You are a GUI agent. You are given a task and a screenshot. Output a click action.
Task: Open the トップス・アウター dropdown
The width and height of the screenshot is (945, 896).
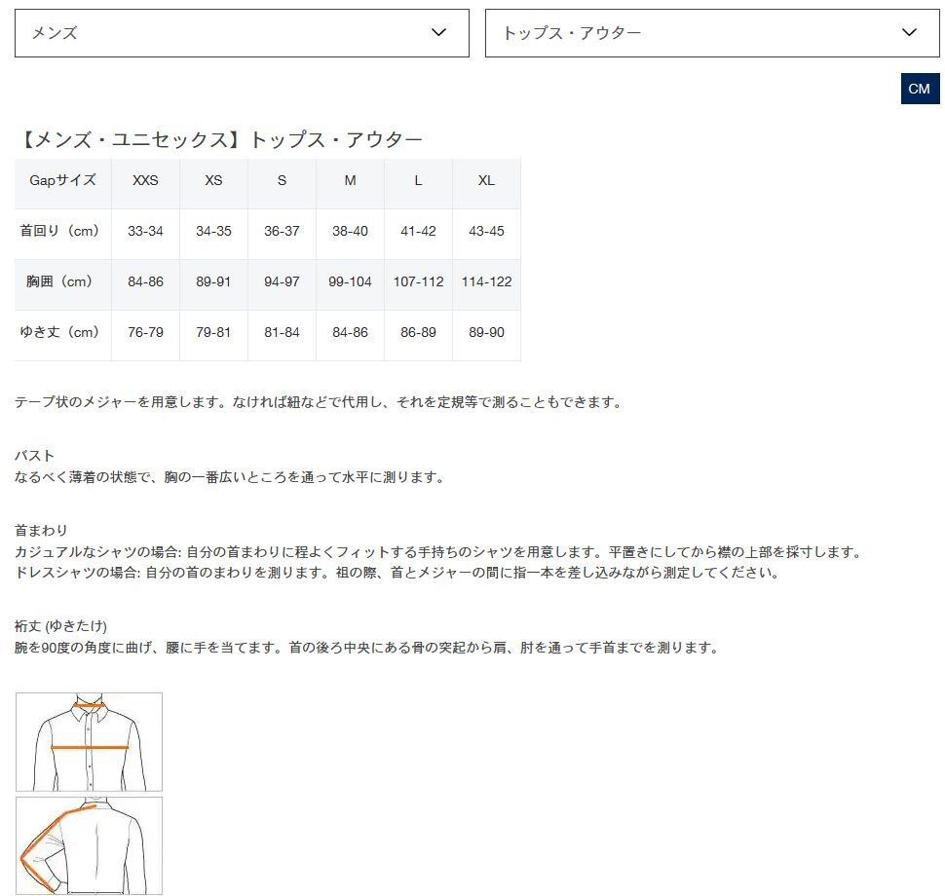click(x=712, y=33)
